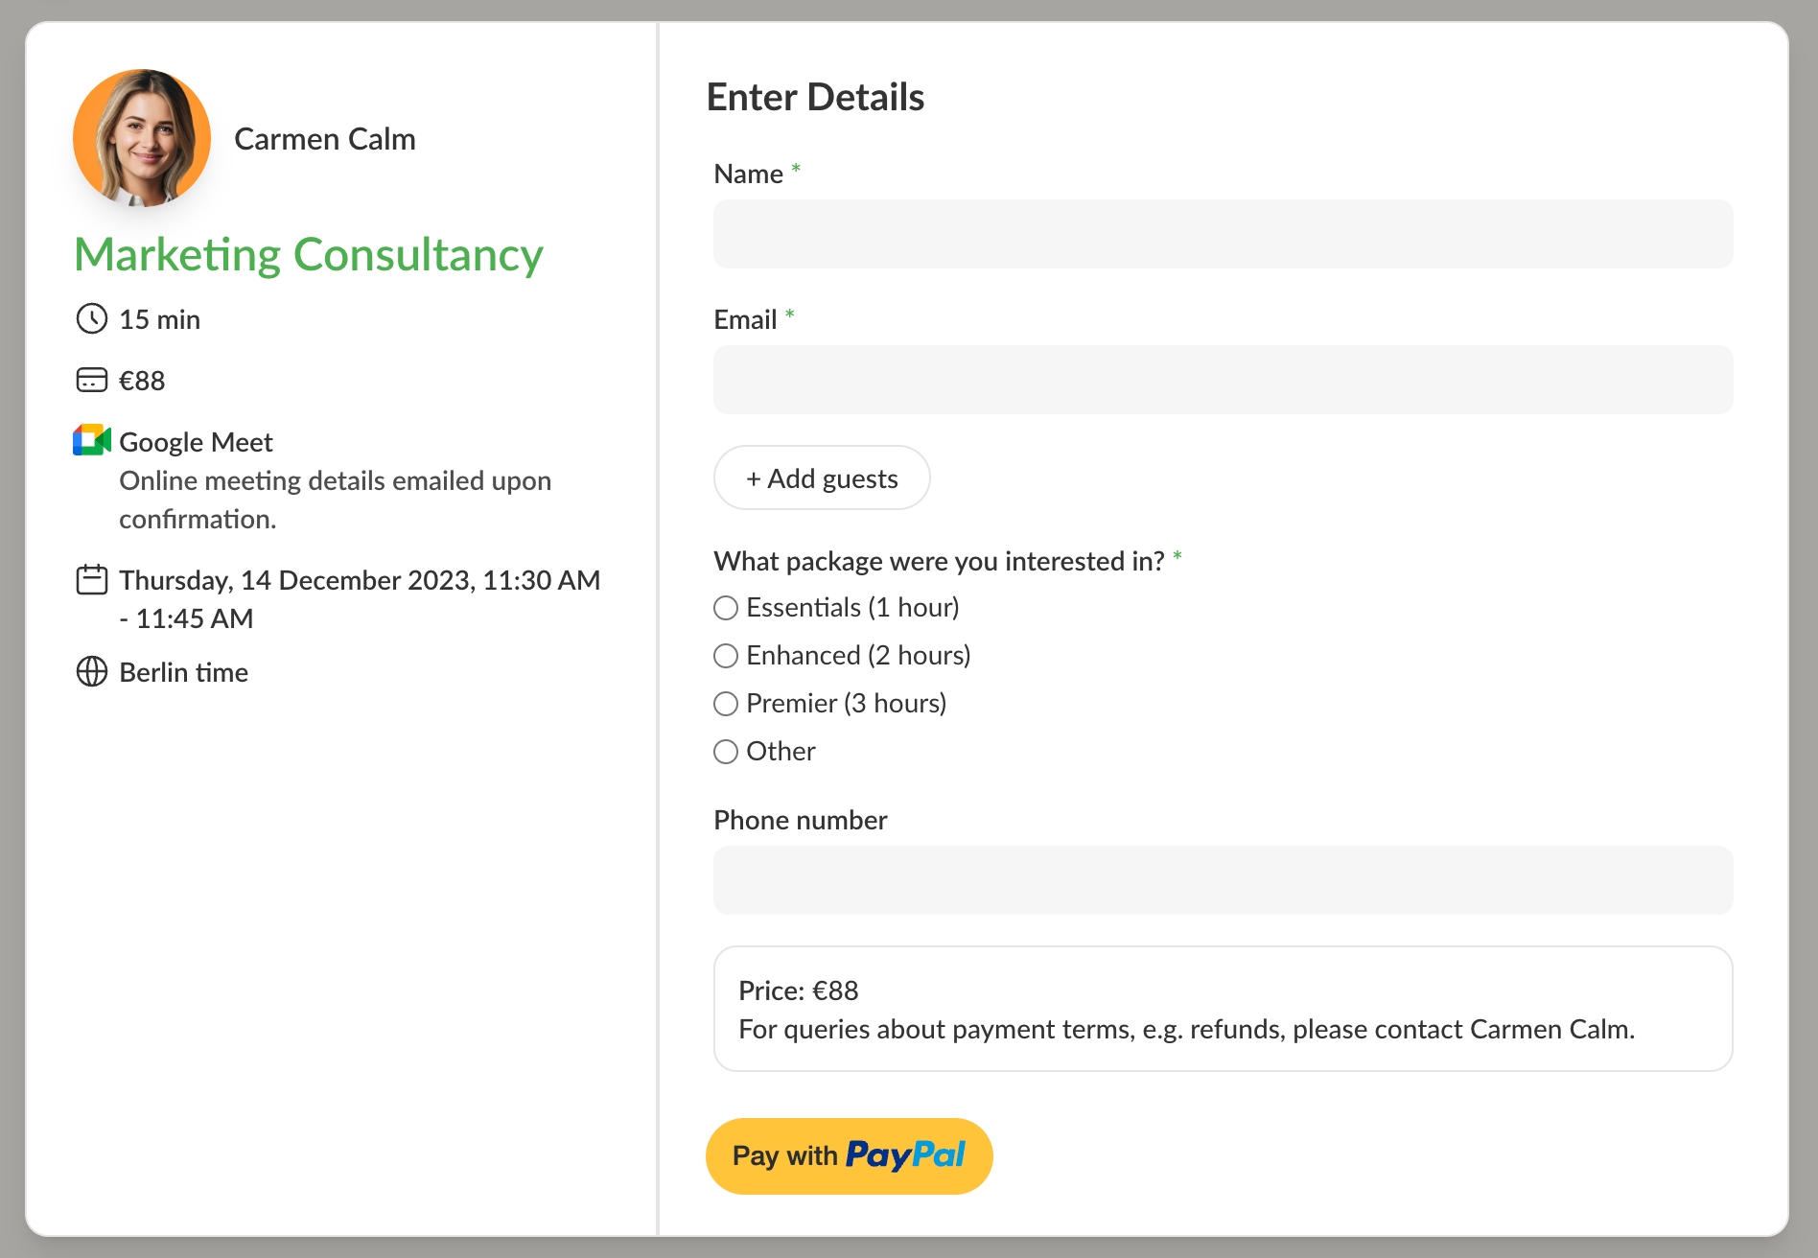Select the Essentials (1 hour) radio option
This screenshot has height=1258, width=1818.
click(x=726, y=608)
